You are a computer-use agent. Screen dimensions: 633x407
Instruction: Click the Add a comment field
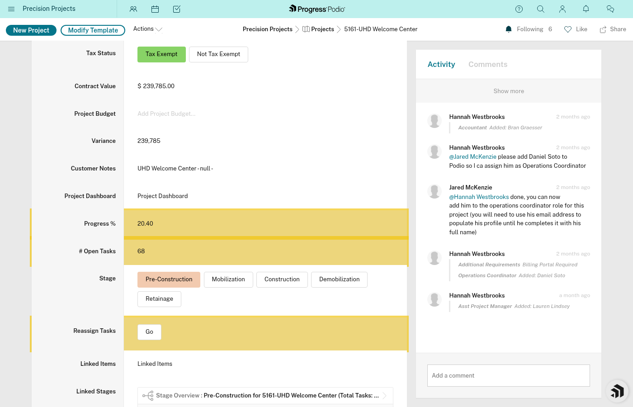coord(508,375)
